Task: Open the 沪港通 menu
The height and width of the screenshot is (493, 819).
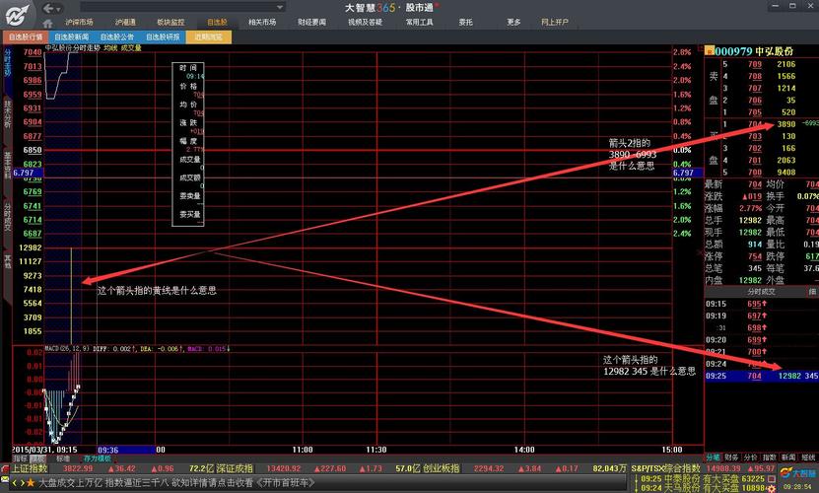Action: [125, 22]
